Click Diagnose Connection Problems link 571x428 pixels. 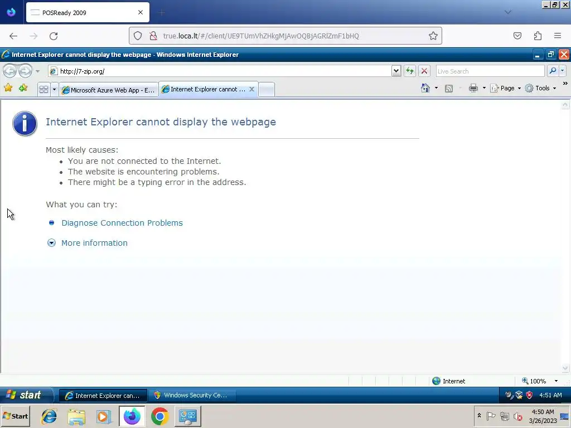(x=122, y=223)
